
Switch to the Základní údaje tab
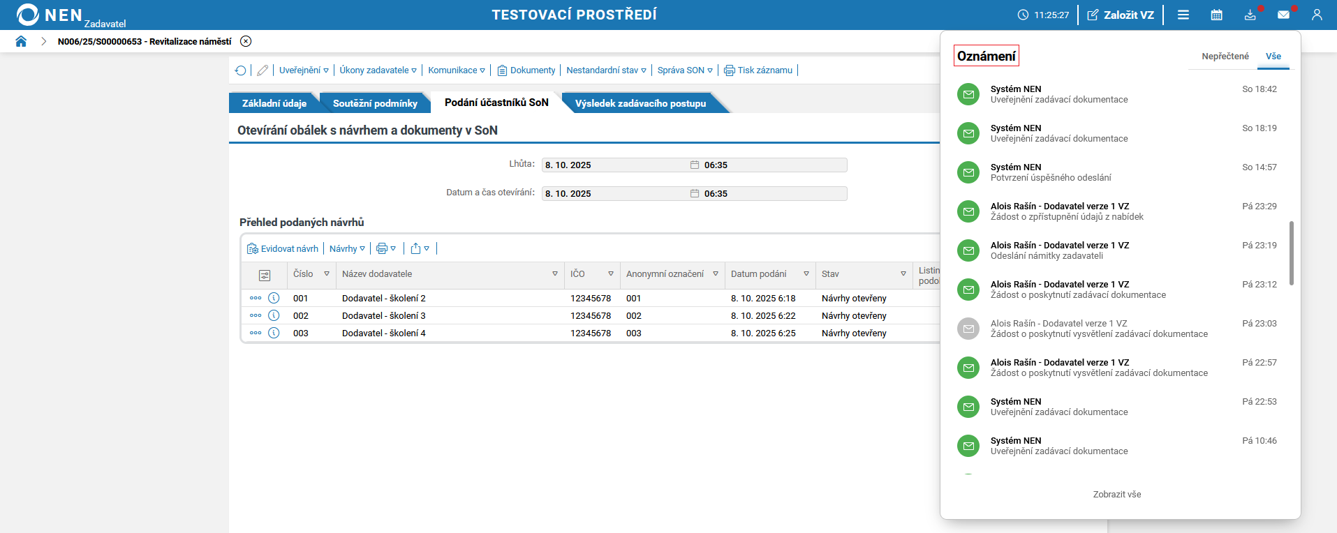click(274, 103)
